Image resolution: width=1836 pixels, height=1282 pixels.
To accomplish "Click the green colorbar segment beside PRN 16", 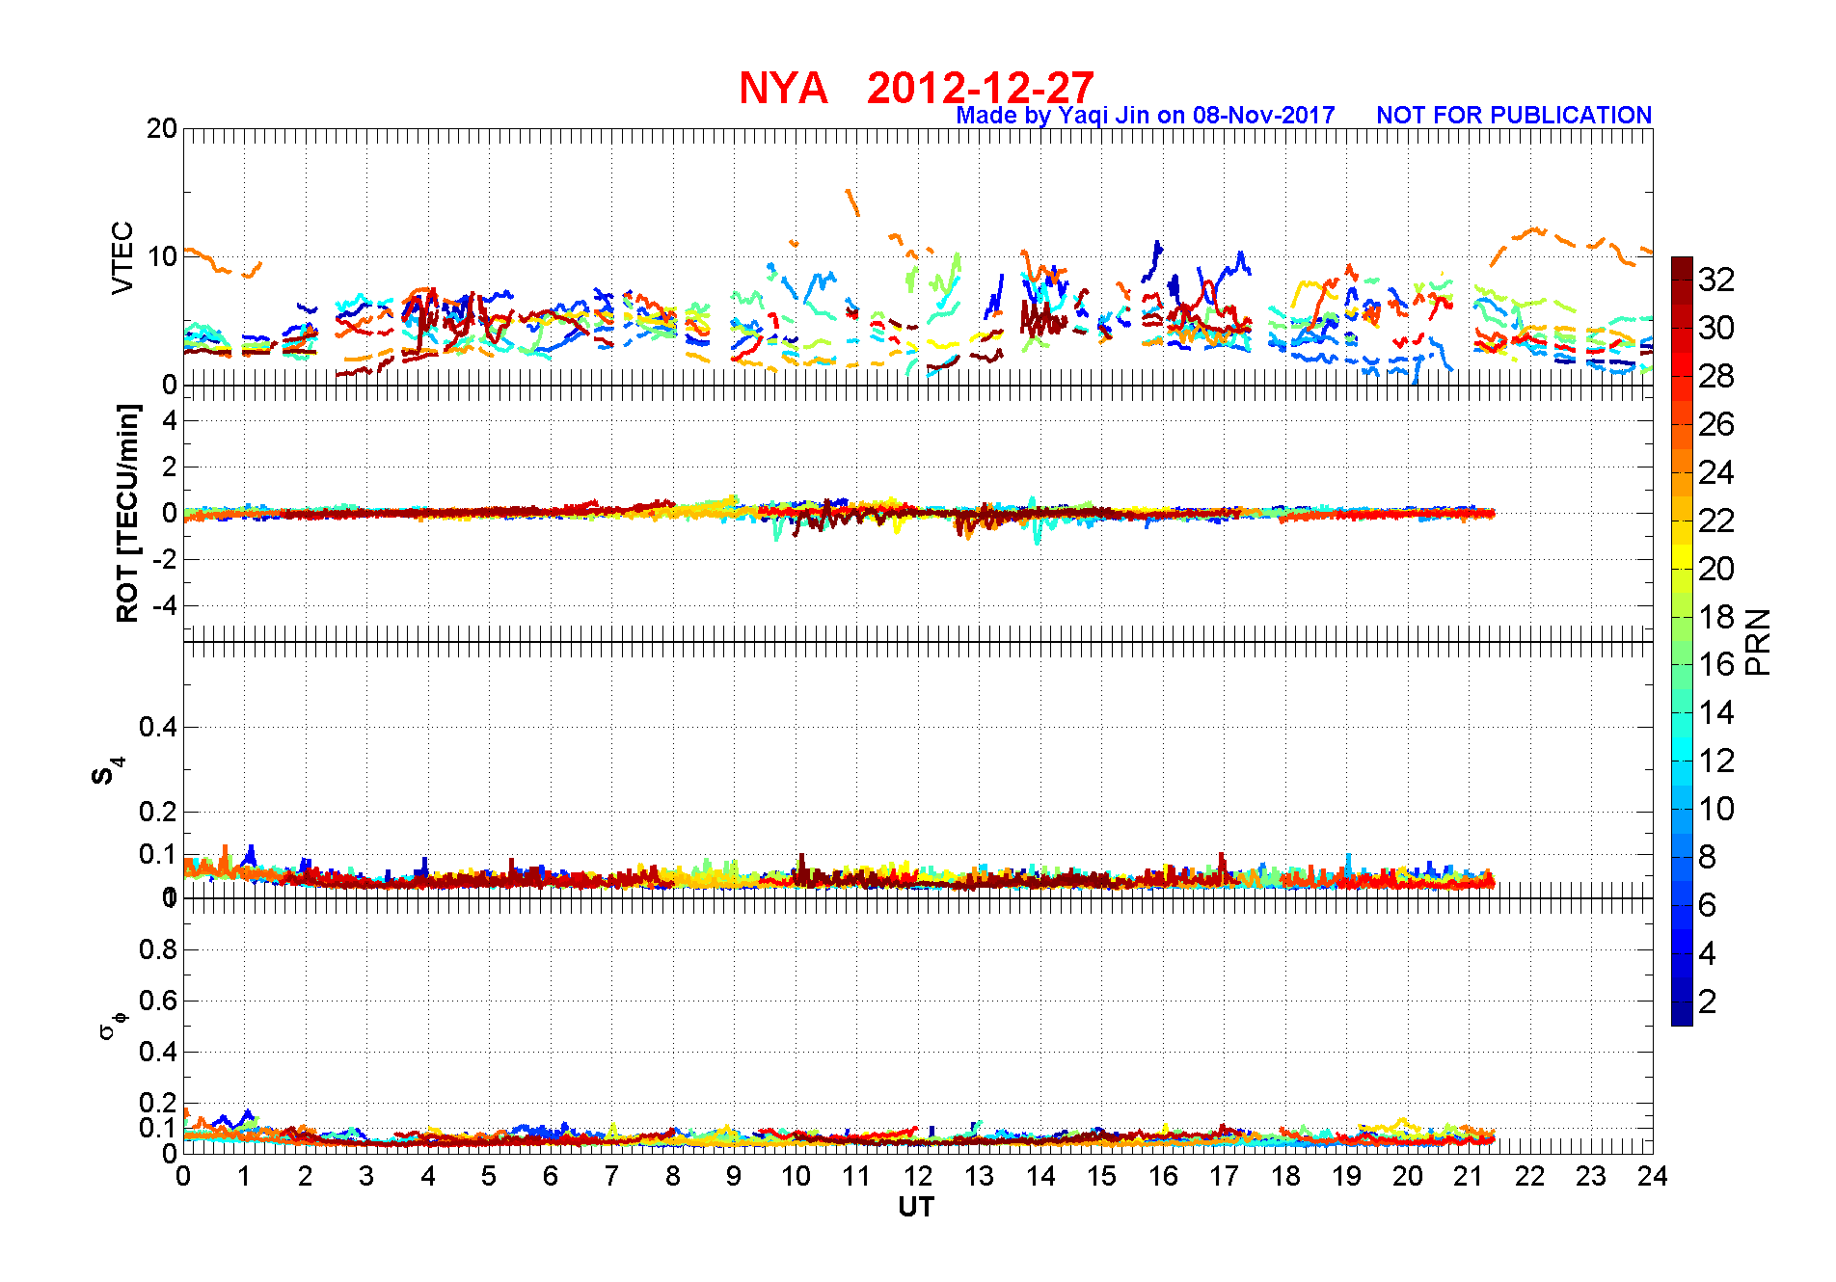I will click(1682, 654).
